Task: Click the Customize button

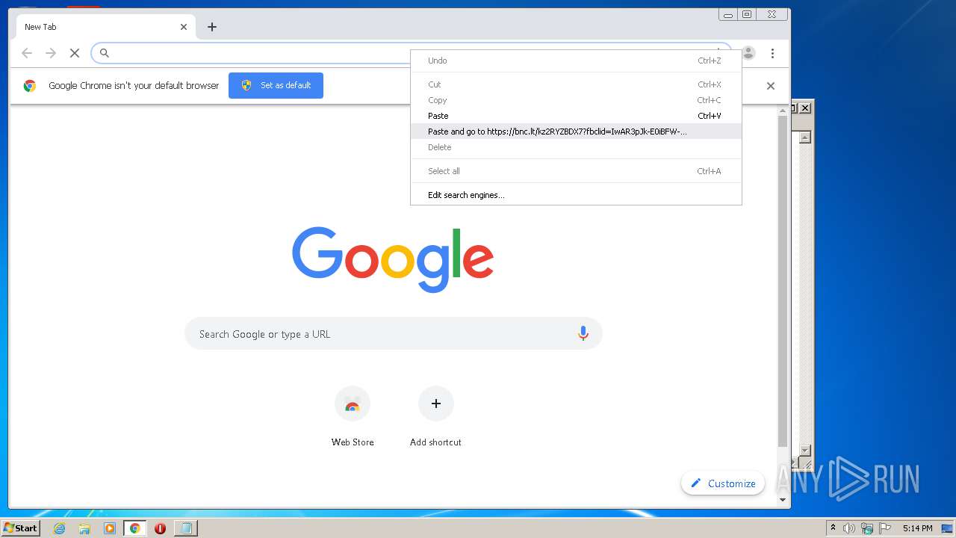Action: (x=723, y=483)
